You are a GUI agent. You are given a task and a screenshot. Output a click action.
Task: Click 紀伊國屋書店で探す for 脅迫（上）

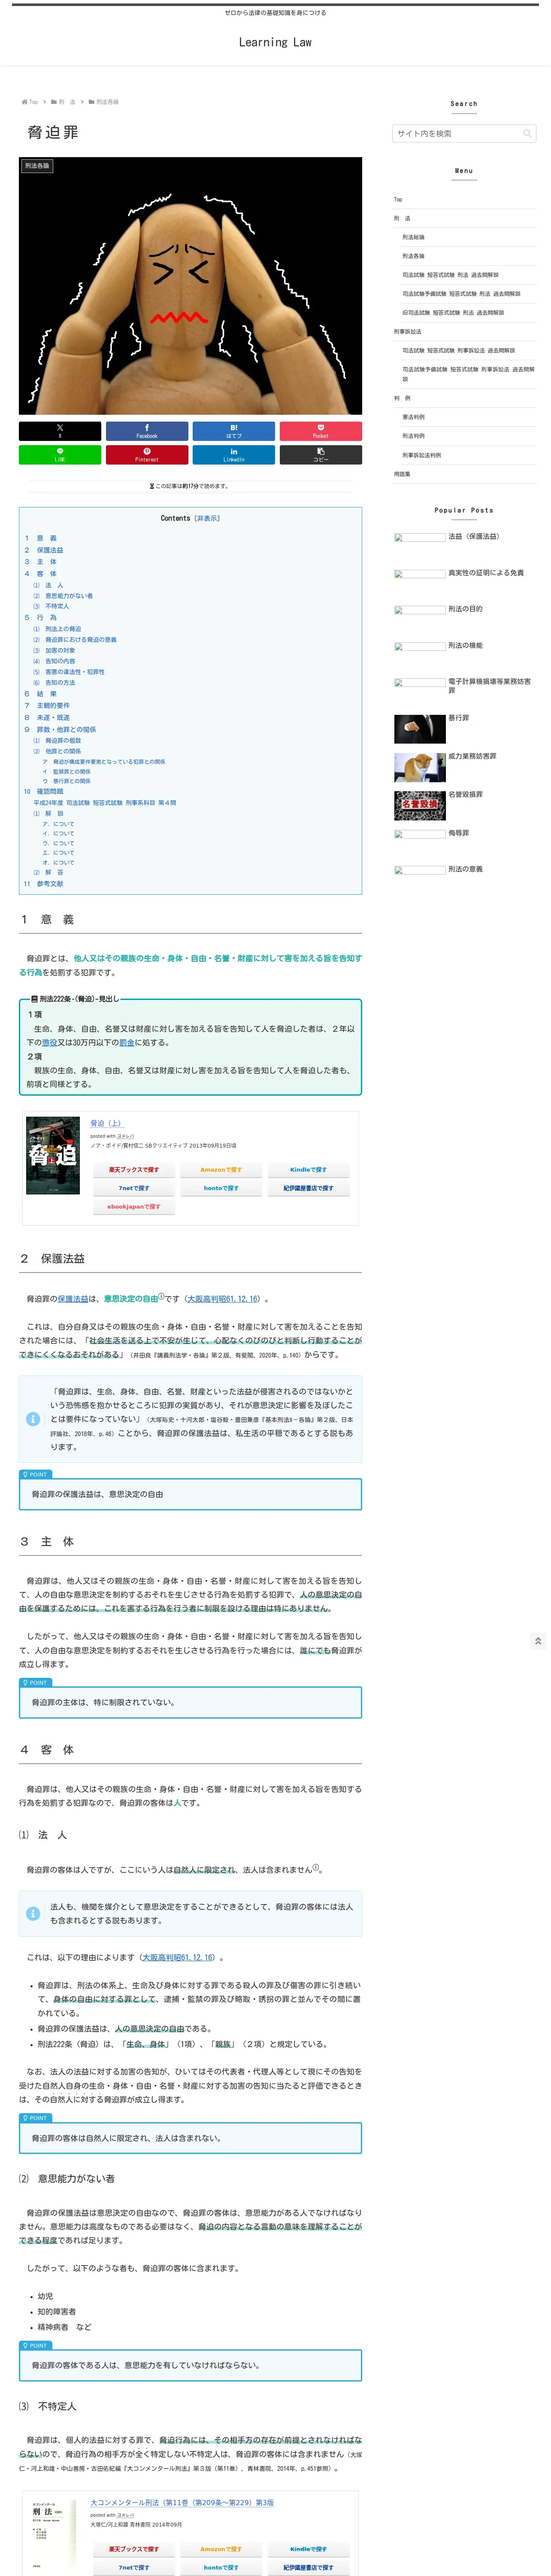click(308, 1188)
